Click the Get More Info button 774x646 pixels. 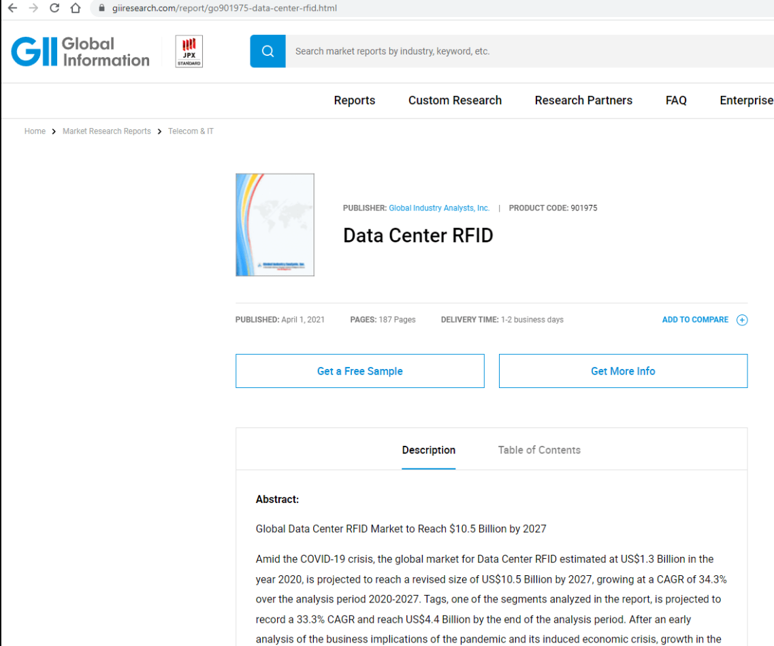click(623, 370)
